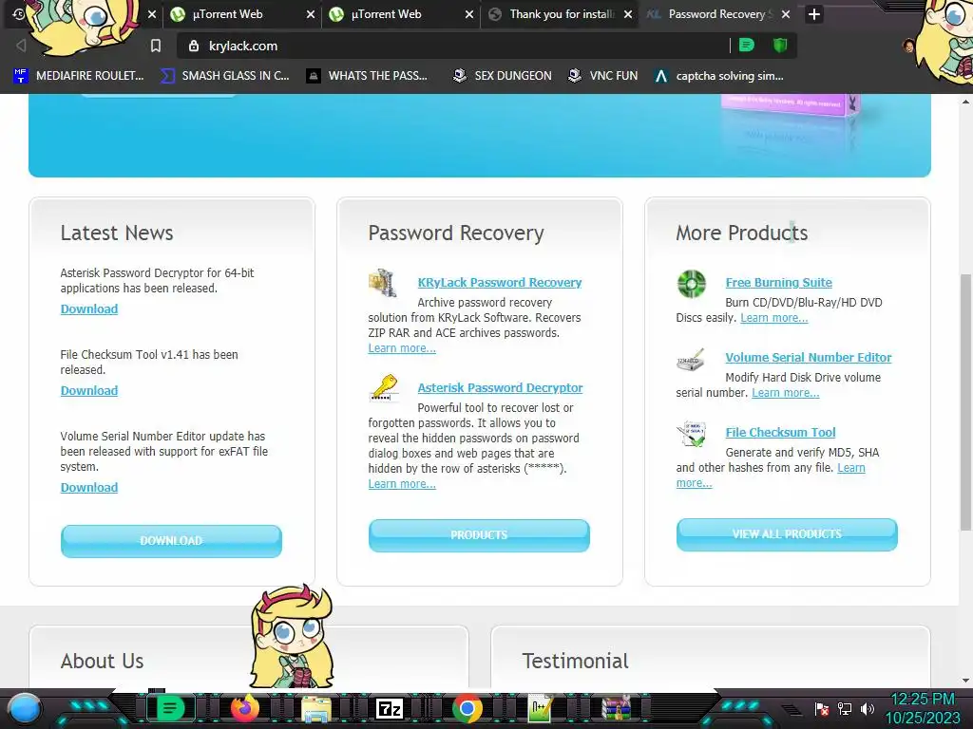Open the captcha solving sim... bookmark
973x729 pixels.
click(719, 76)
